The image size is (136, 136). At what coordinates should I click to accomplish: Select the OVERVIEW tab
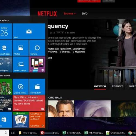pos(100,86)
